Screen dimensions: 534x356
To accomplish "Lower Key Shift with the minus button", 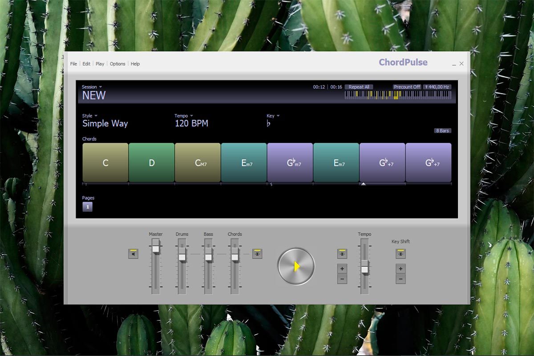I will click(400, 279).
